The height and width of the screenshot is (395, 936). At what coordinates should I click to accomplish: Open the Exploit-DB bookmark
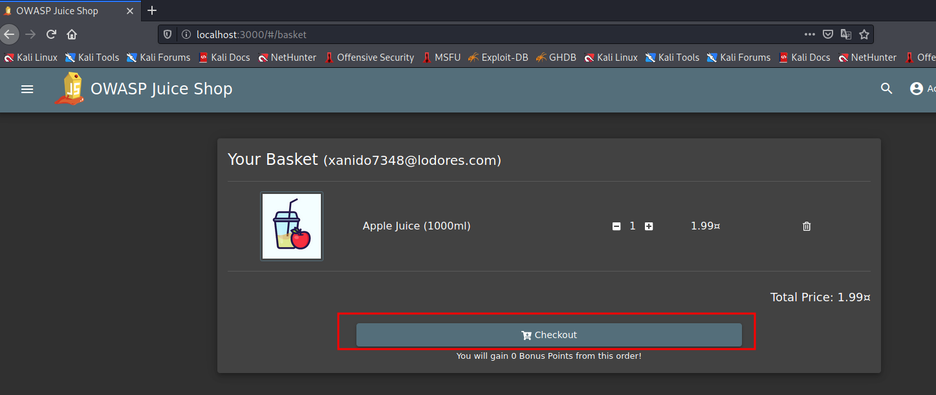pyautogui.click(x=498, y=58)
